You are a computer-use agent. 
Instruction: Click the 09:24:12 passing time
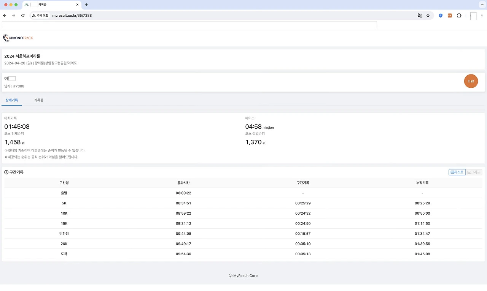tap(183, 223)
